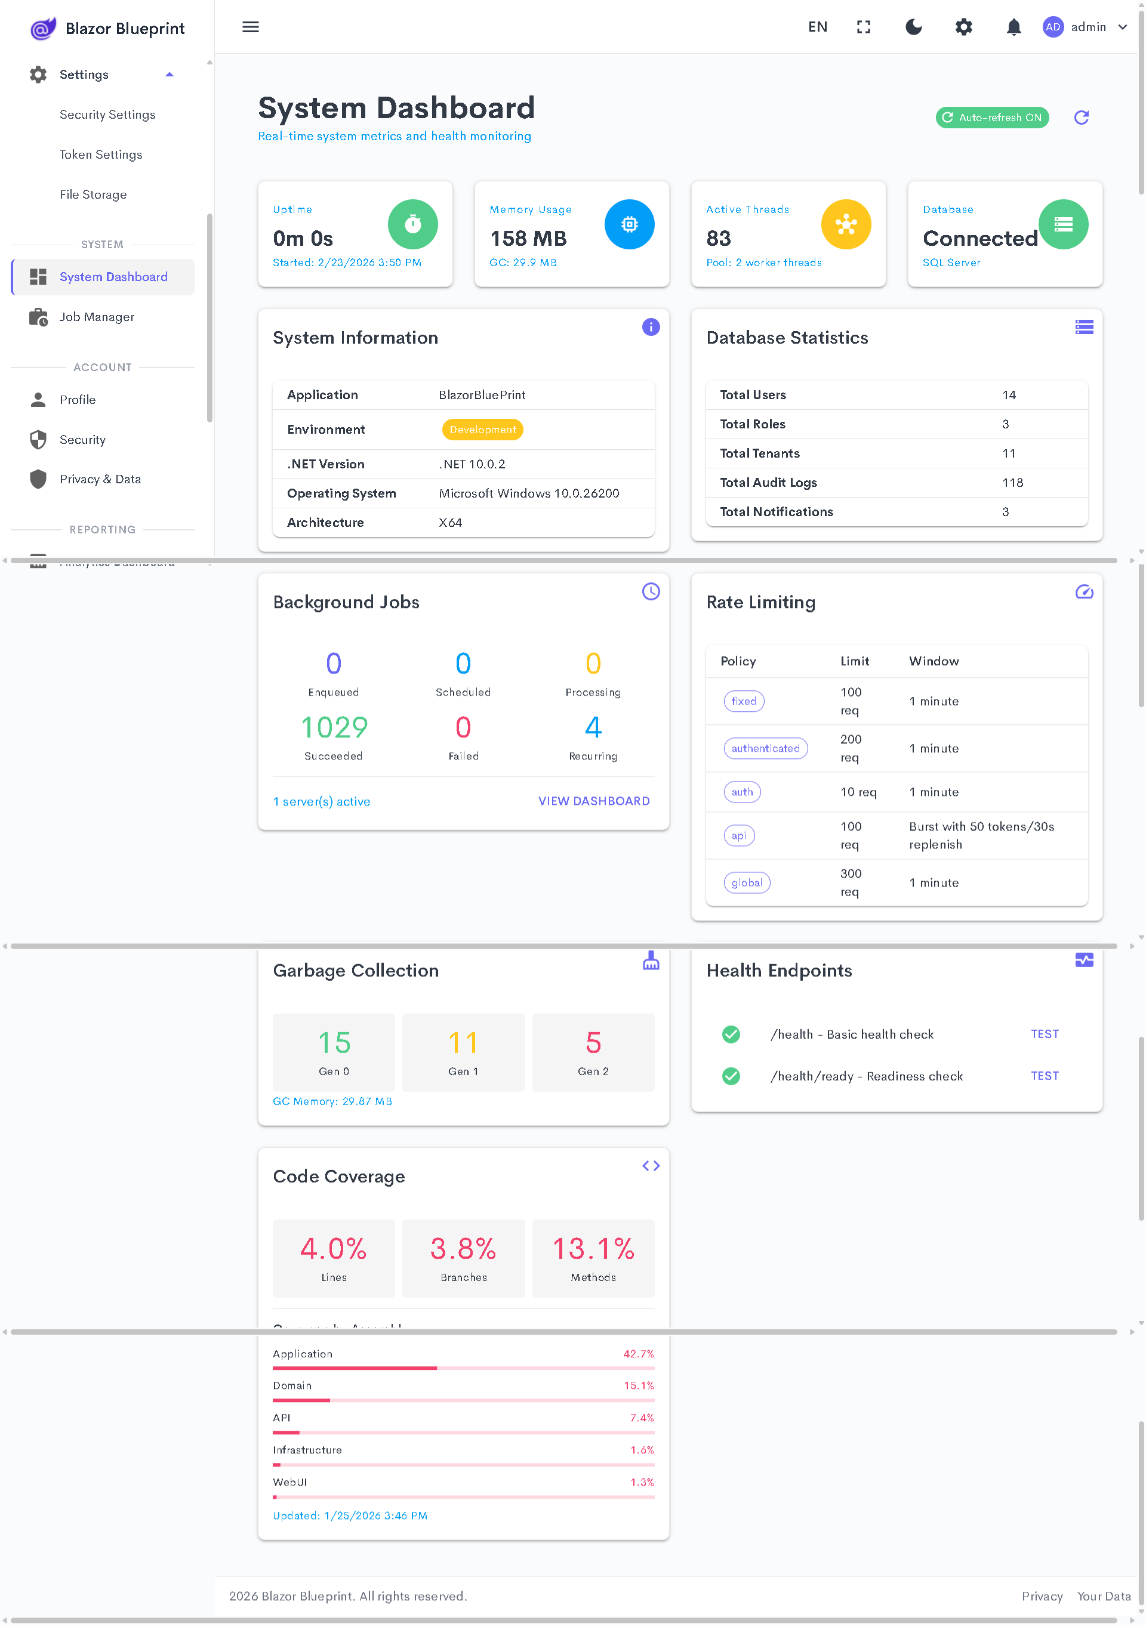Viewport: 1146px width, 1627px height.
Task: Collapse the Settings sidebar group
Action: pyautogui.click(x=170, y=75)
